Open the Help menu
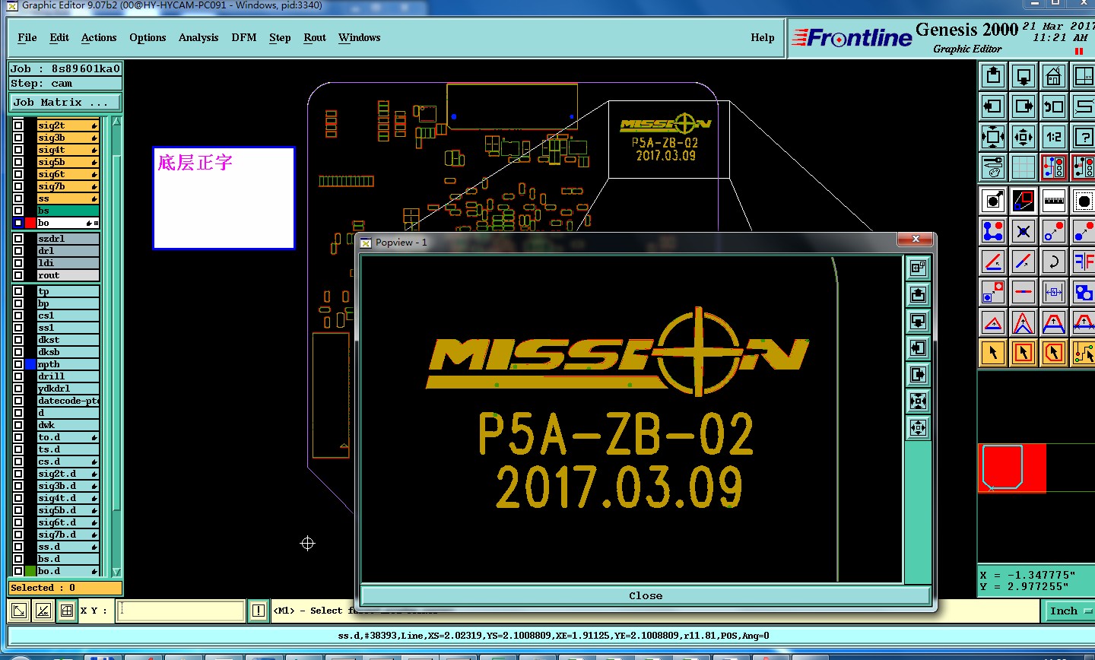The width and height of the screenshot is (1095, 660). [x=763, y=37]
